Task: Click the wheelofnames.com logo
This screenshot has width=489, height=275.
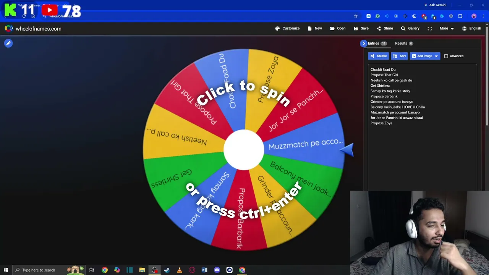Action: pos(33,29)
